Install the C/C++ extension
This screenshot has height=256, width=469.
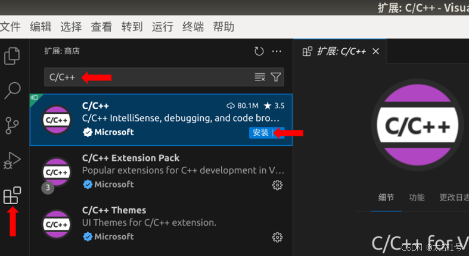tap(260, 133)
